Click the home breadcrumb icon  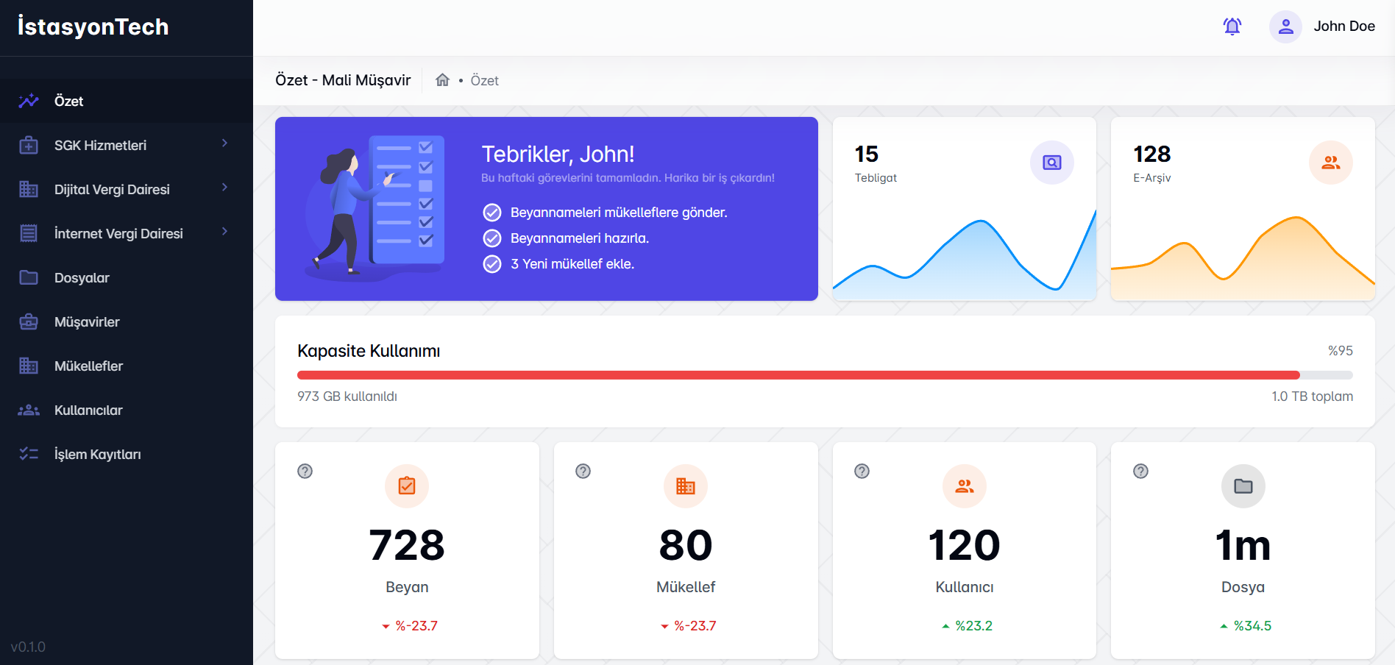(x=442, y=80)
